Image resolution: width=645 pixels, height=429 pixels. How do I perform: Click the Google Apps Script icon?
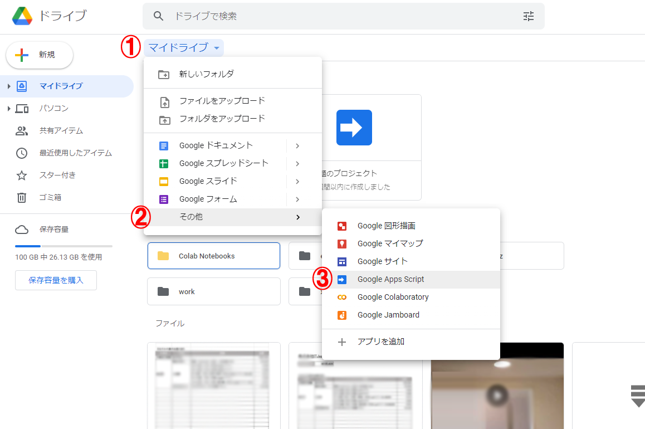coord(342,280)
